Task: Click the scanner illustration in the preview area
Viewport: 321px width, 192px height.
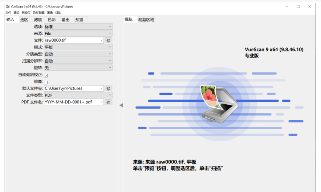Action: coord(219,104)
